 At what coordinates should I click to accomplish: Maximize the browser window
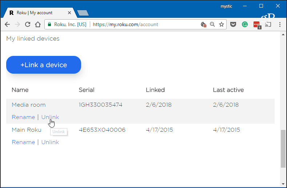[261, 6]
